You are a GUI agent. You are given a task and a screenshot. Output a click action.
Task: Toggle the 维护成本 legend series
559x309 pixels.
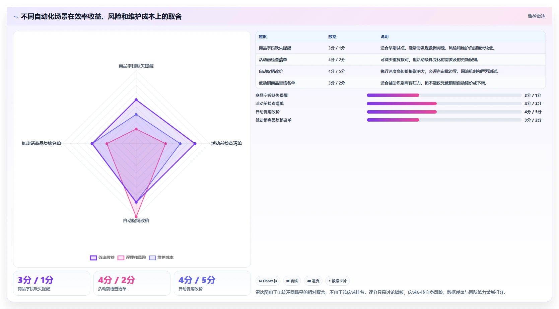(x=161, y=258)
